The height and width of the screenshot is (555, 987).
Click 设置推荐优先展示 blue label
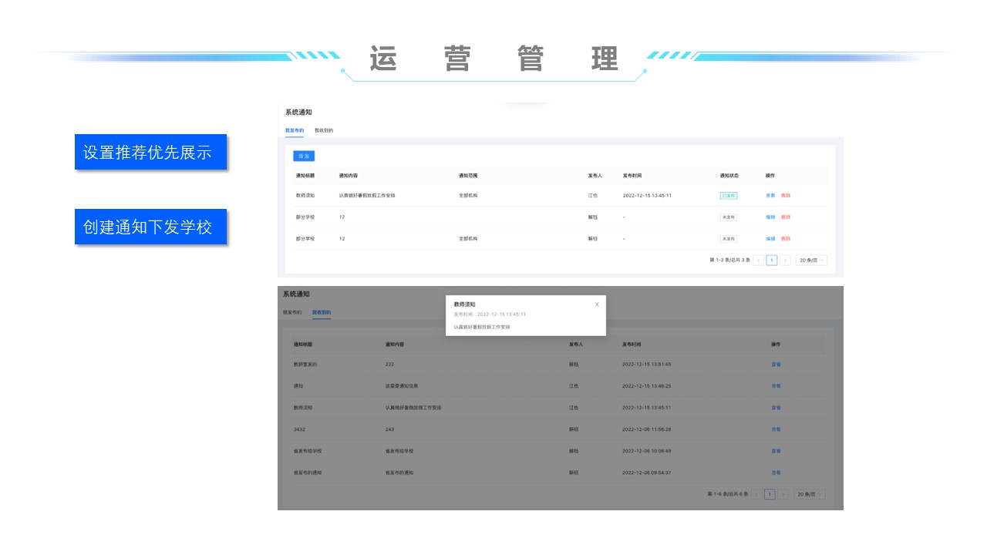coord(150,152)
